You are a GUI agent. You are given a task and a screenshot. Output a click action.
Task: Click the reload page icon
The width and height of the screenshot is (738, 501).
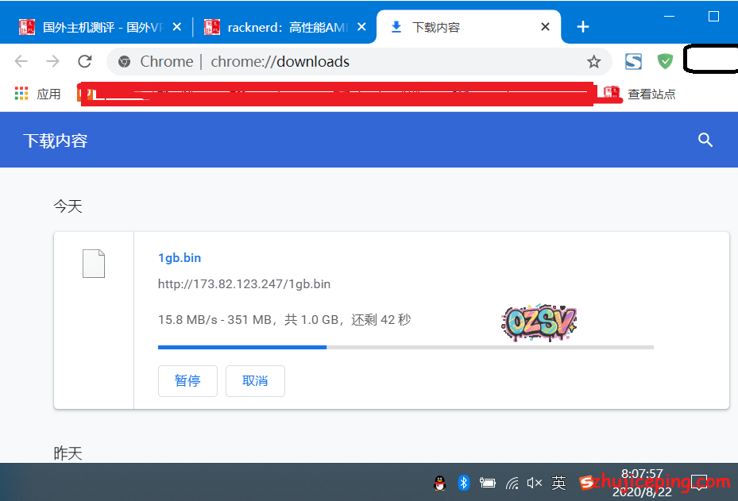click(x=85, y=61)
